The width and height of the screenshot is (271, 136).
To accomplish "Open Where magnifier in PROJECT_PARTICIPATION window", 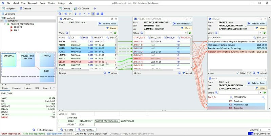I will 142,33.
